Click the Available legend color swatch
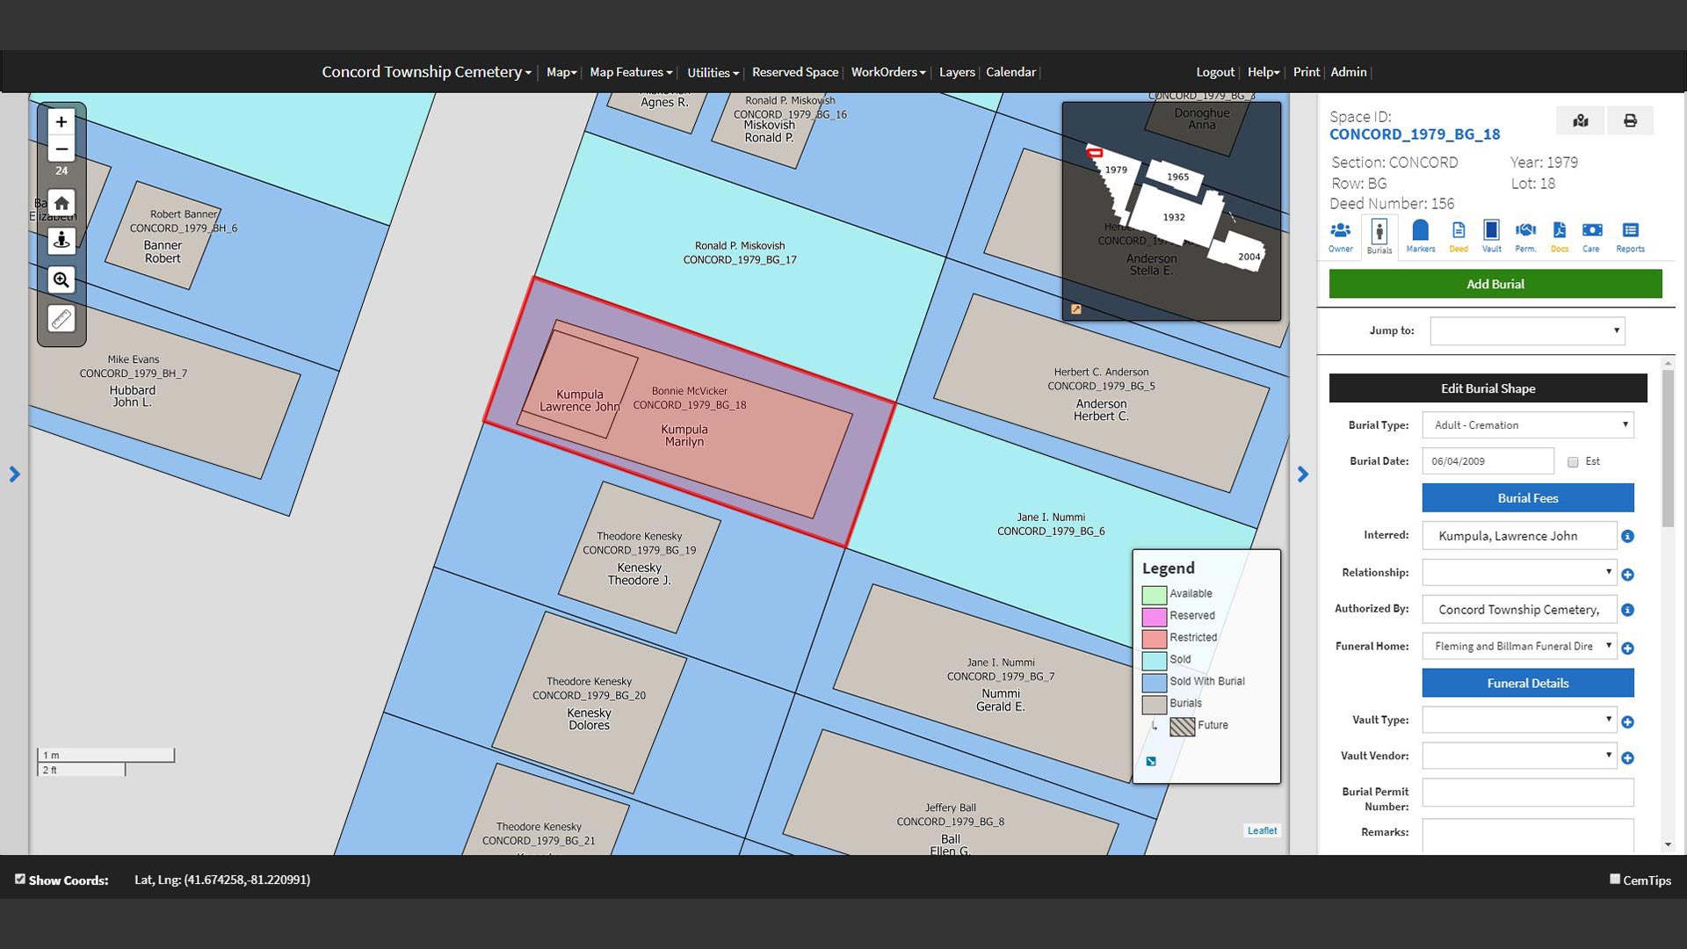The height and width of the screenshot is (949, 1687). point(1155,595)
